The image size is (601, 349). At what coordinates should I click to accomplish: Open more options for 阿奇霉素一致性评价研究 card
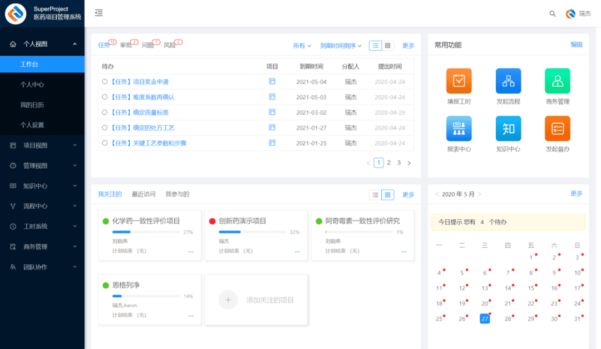pos(404,252)
